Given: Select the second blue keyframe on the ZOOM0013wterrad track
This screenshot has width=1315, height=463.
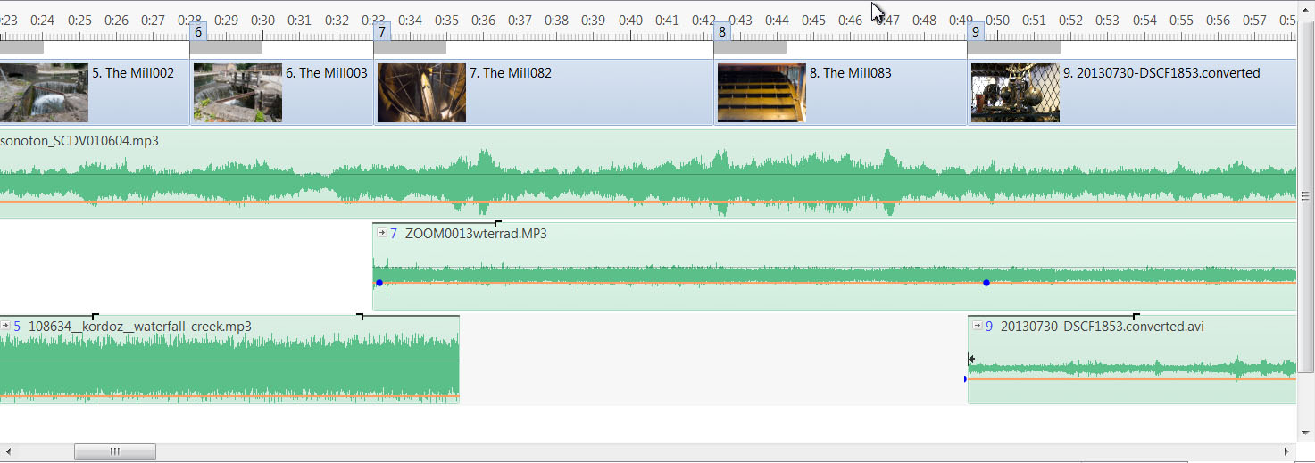Looking at the screenshot, I should point(986,283).
